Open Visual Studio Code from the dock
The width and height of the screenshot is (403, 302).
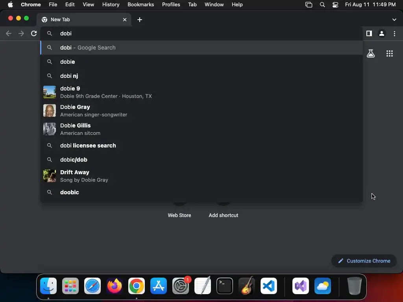269,286
